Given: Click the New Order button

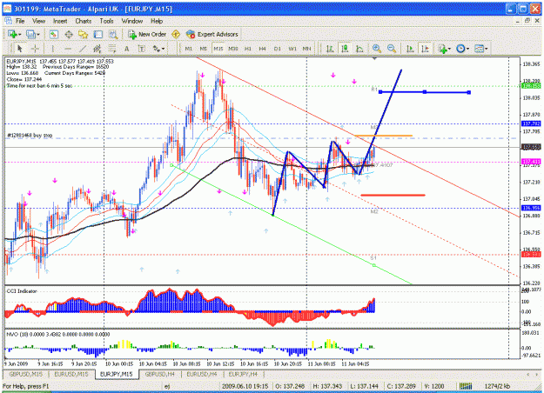Looking at the screenshot, I should coord(147,34).
